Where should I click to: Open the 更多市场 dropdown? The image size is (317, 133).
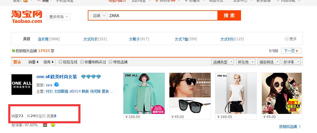[x=58, y=17]
